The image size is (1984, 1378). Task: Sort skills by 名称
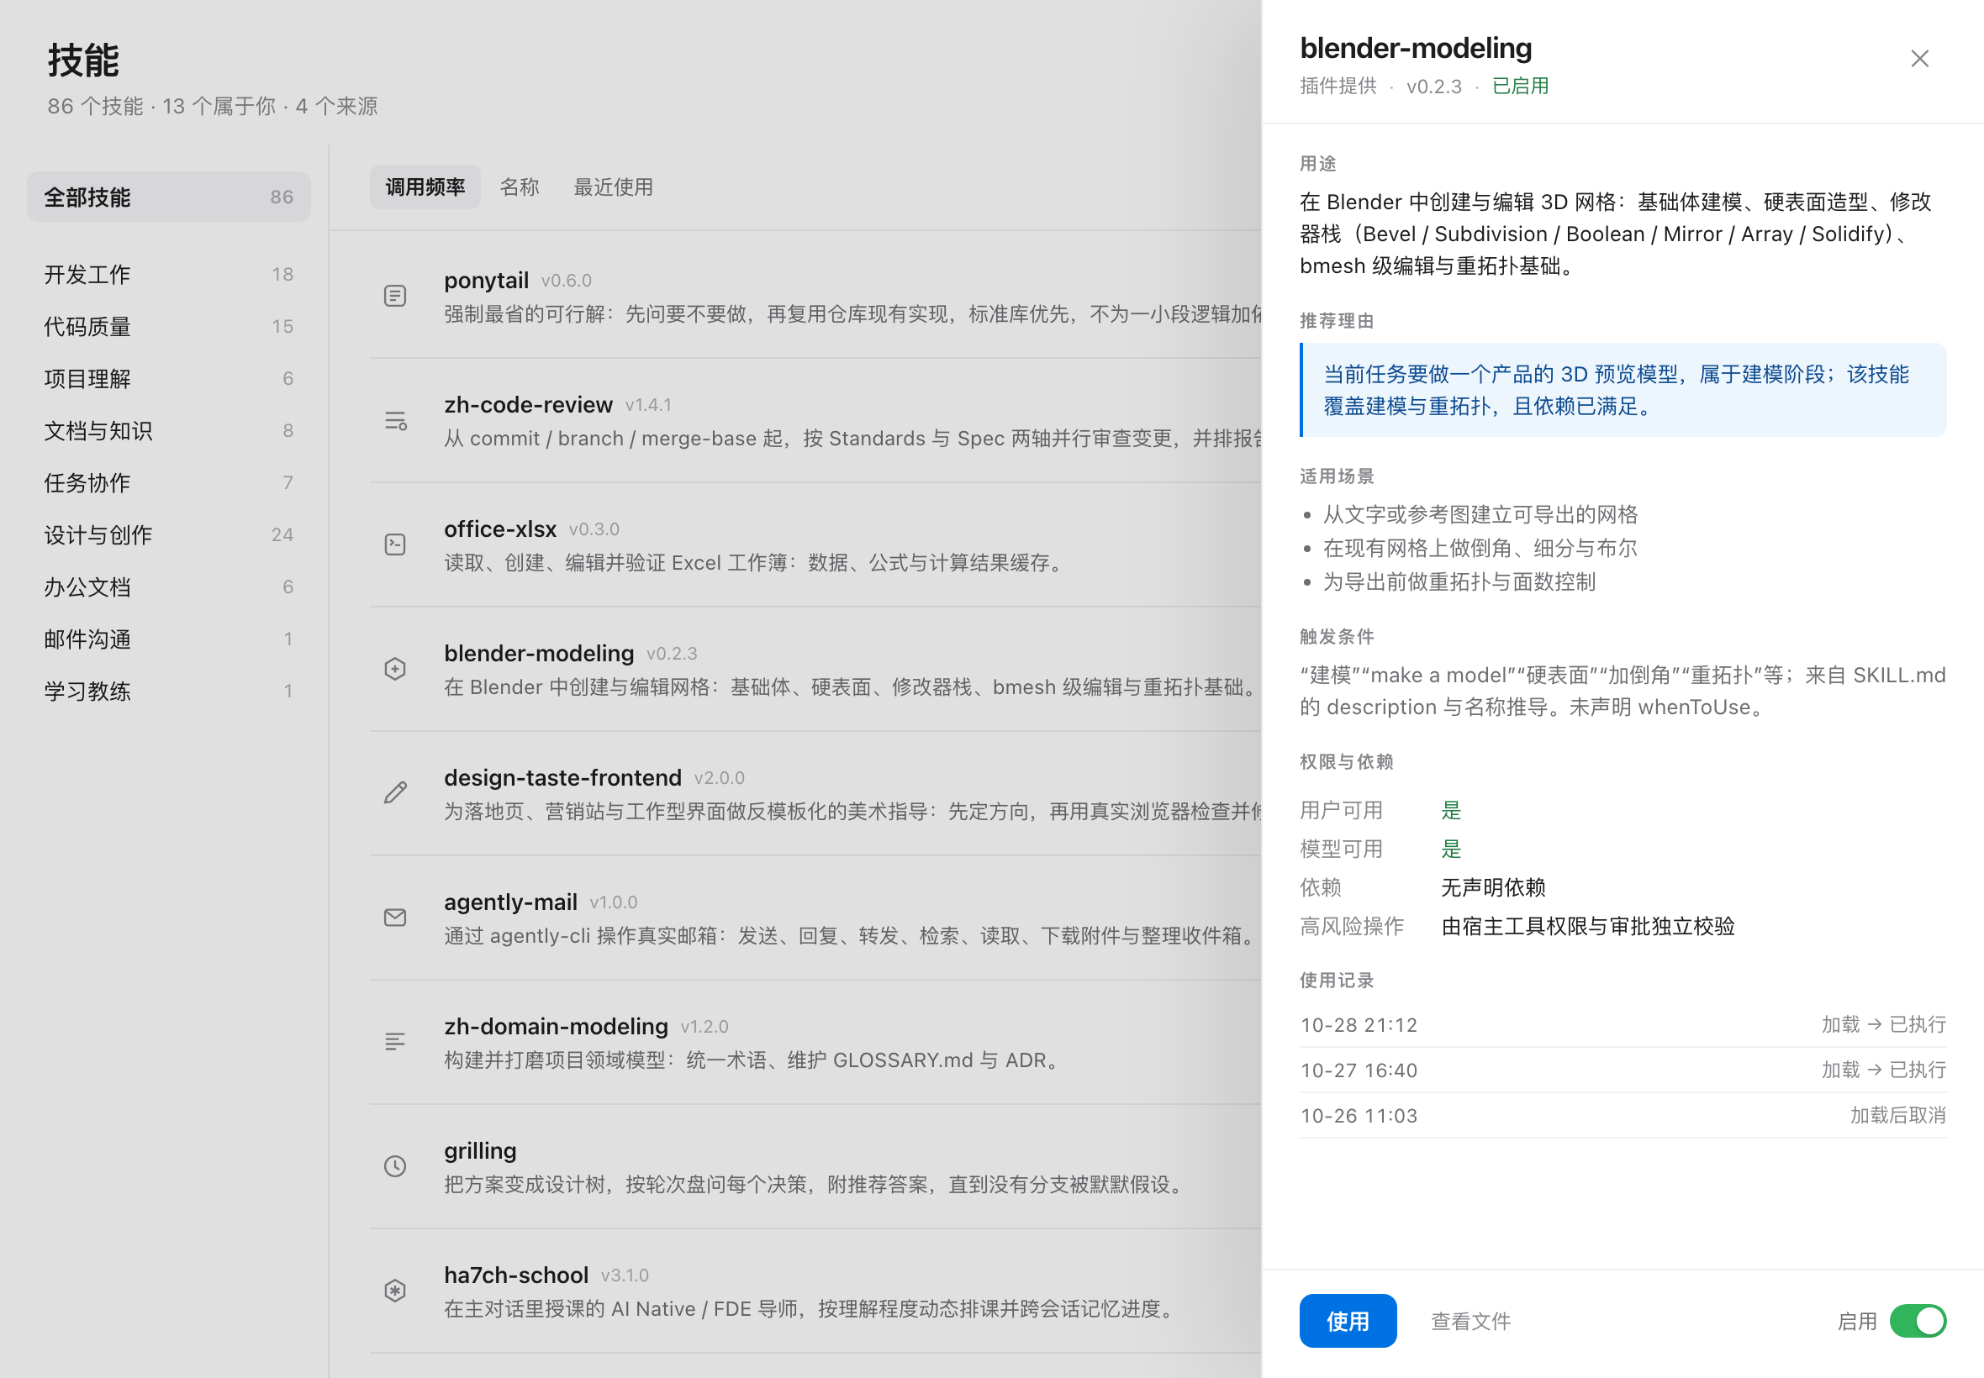click(519, 187)
